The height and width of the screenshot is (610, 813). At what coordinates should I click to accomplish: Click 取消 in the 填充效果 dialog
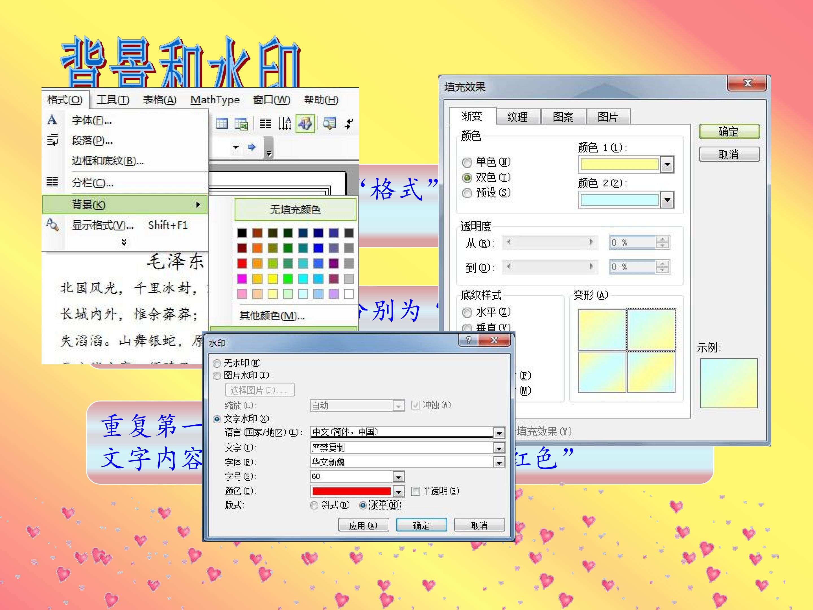(729, 154)
